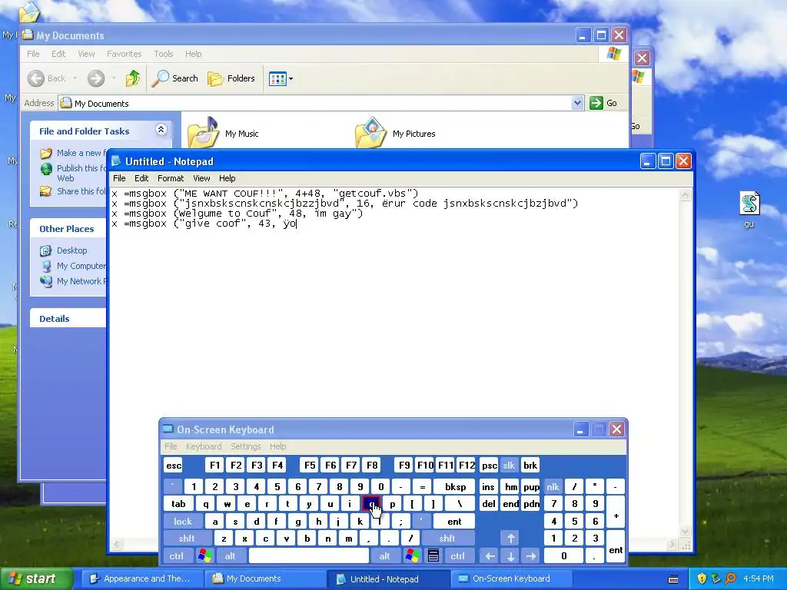
Task: Open the Favorites menu in My Documents
Action: [x=124, y=54]
